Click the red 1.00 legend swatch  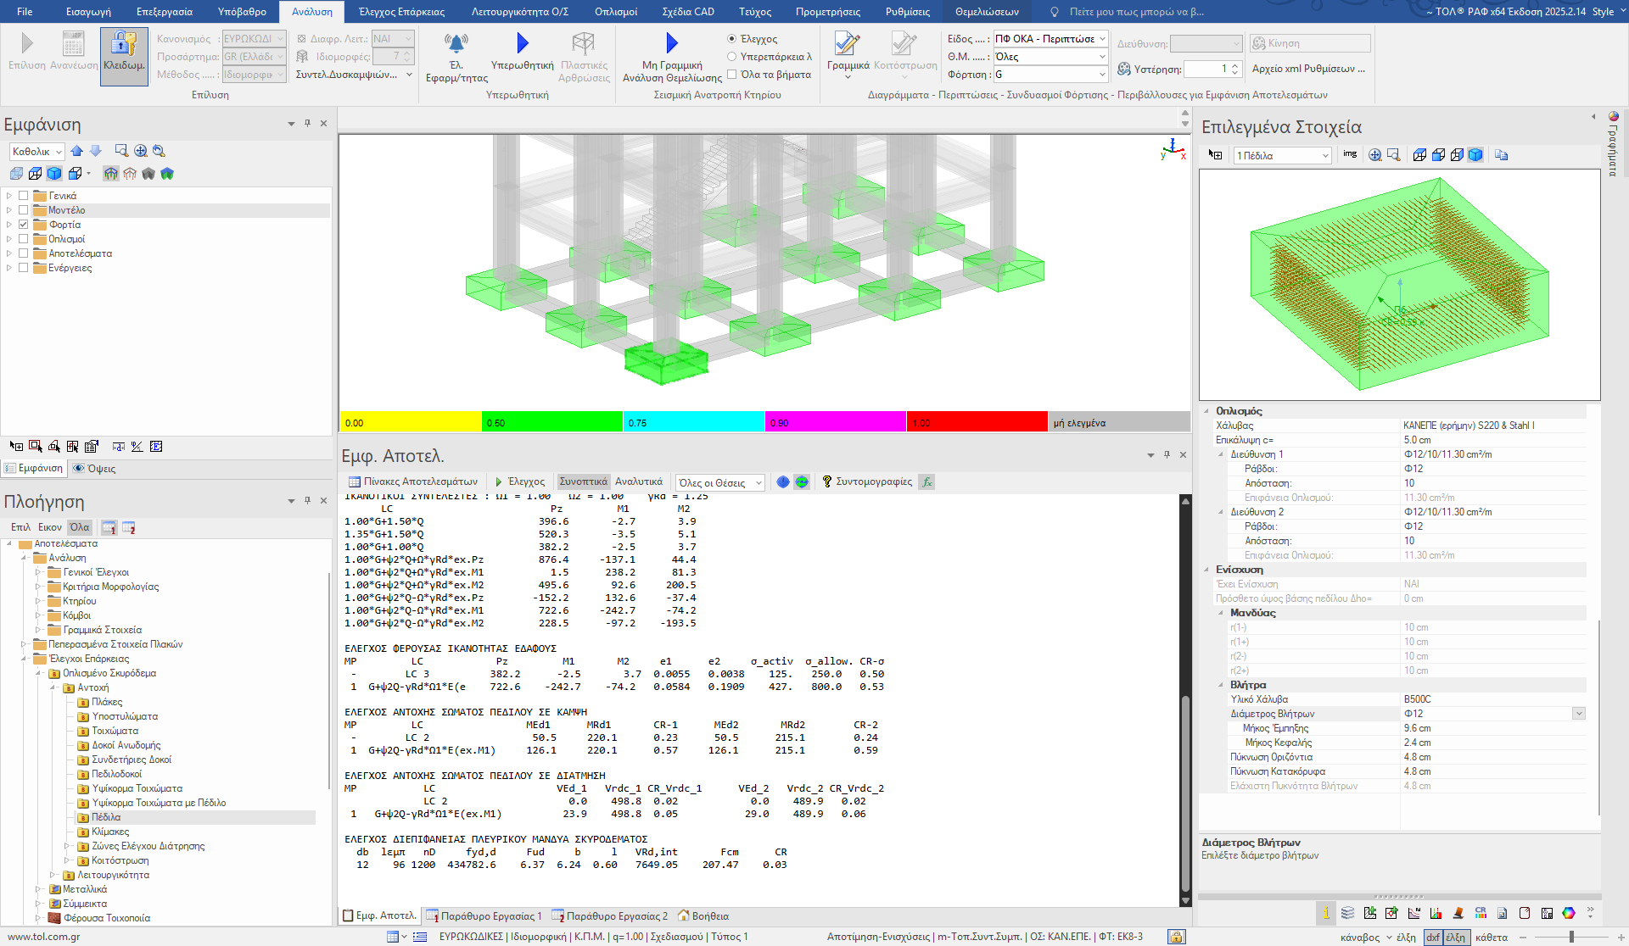(x=977, y=422)
